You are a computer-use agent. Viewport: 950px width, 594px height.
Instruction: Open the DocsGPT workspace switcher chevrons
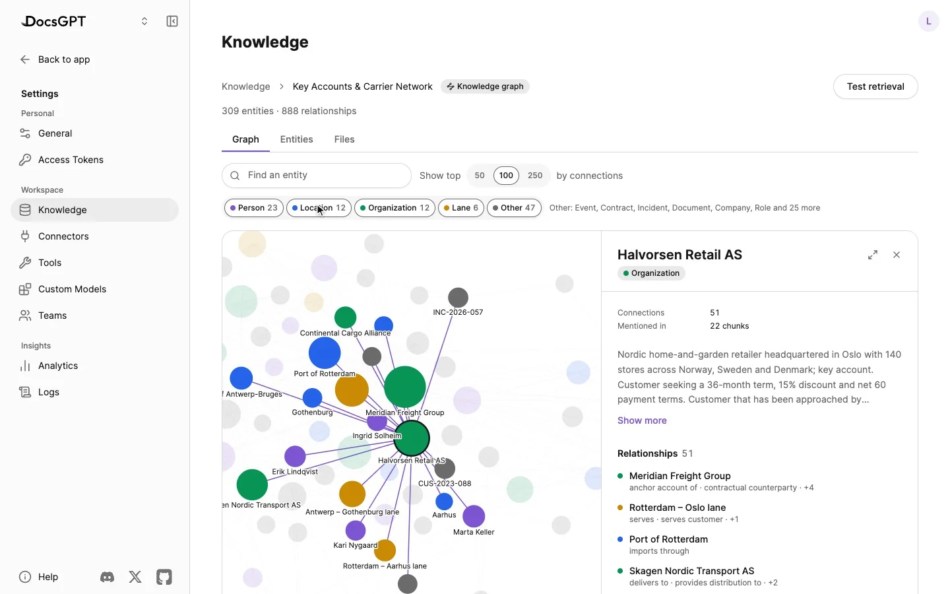pyautogui.click(x=144, y=21)
